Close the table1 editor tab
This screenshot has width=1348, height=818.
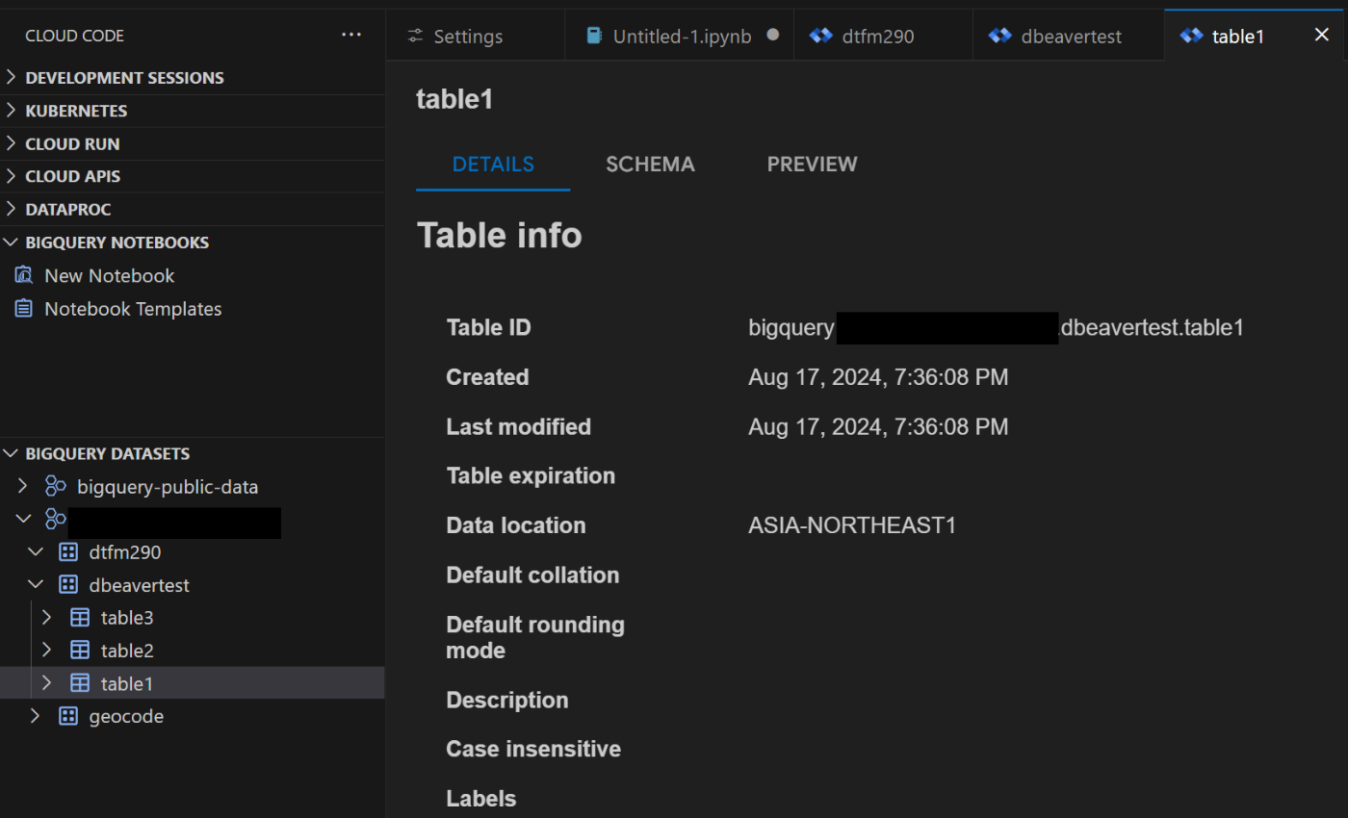tap(1322, 36)
